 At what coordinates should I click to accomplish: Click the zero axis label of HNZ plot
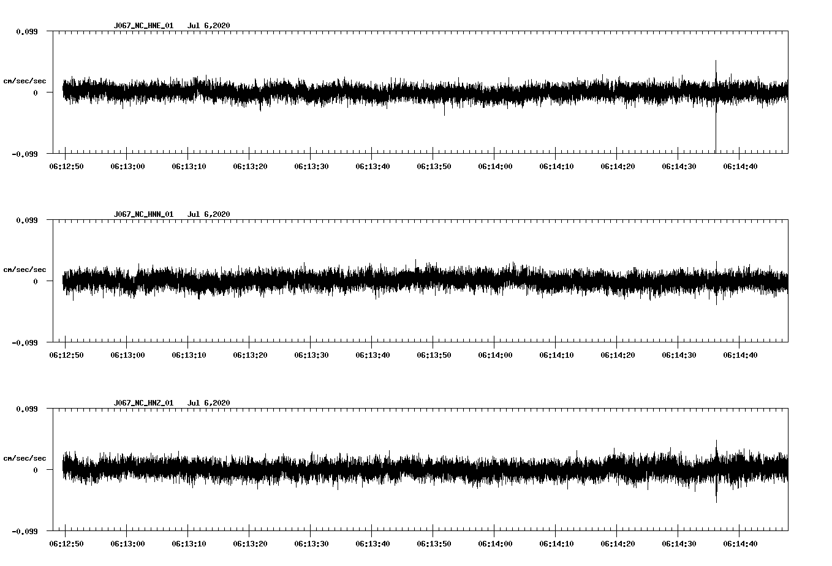click(x=36, y=470)
